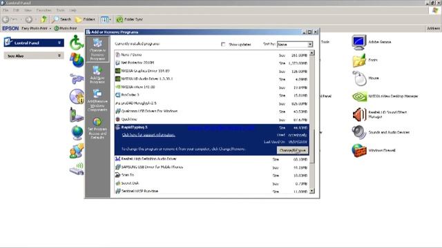442x248 pixels.
Task: Open Add/Remove Windows Components
Action: (x=97, y=100)
